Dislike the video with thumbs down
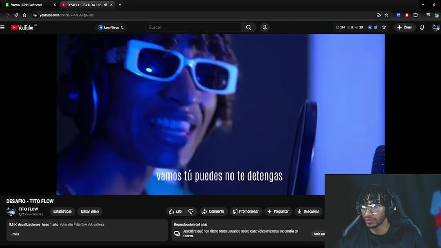 tap(191, 211)
